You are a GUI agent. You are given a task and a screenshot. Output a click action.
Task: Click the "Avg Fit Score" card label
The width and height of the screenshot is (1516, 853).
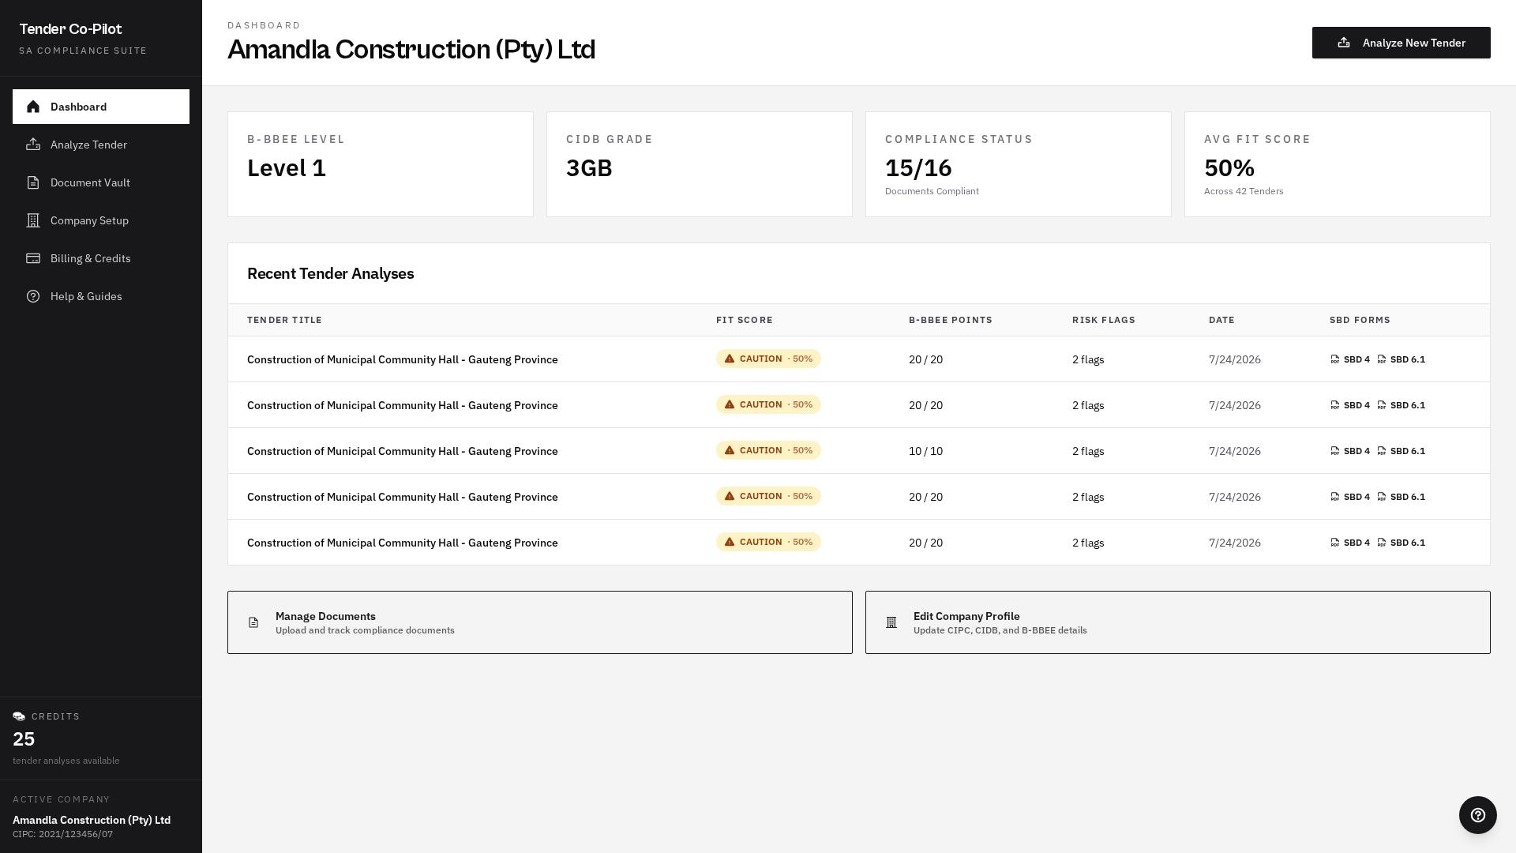(x=1257, y=139)
